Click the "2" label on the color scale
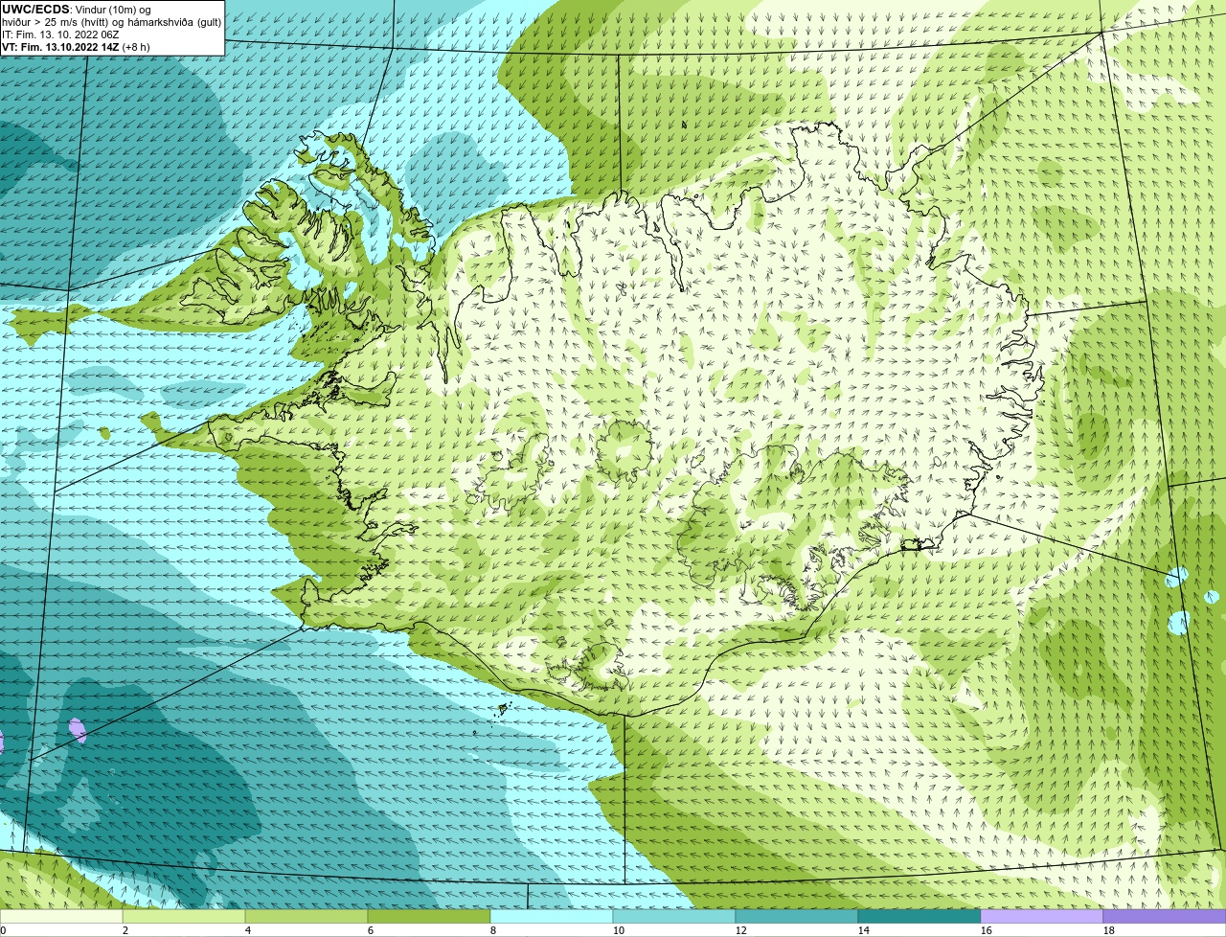This screenshot has width=1226, height=937. 125,930
